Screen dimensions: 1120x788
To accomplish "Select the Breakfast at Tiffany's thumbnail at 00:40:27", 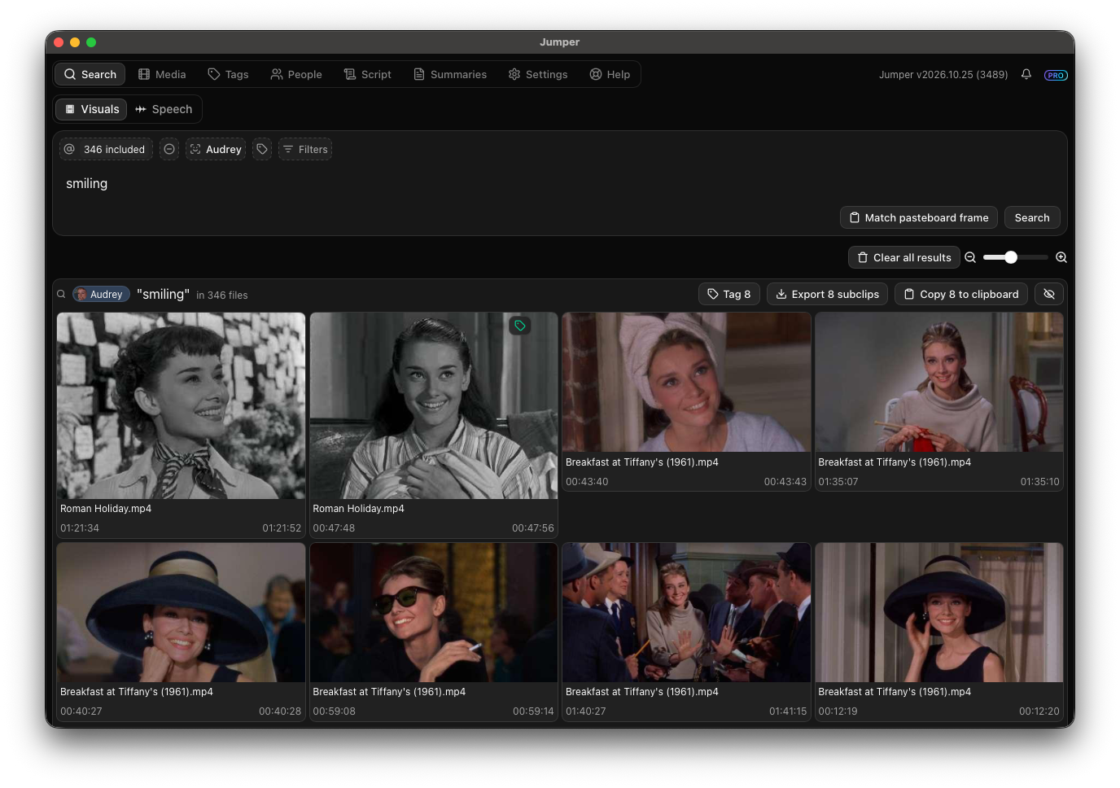I will pos(181,613).
